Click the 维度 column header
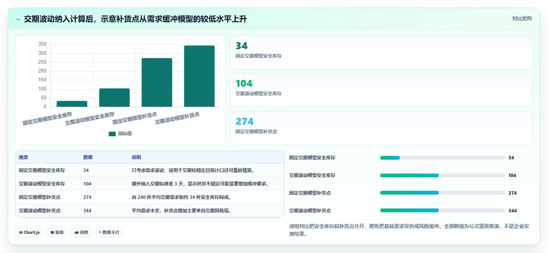The height and width of the screenshot is (253, 548). [x=23, y=157]
